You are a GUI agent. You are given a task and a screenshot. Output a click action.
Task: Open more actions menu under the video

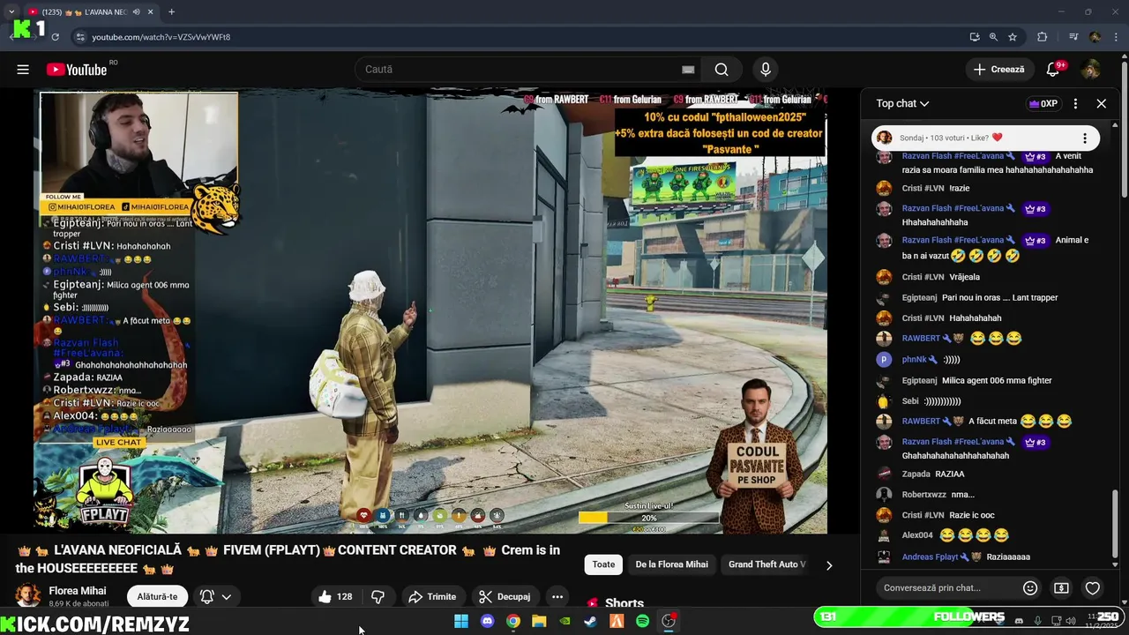point(557,597)
